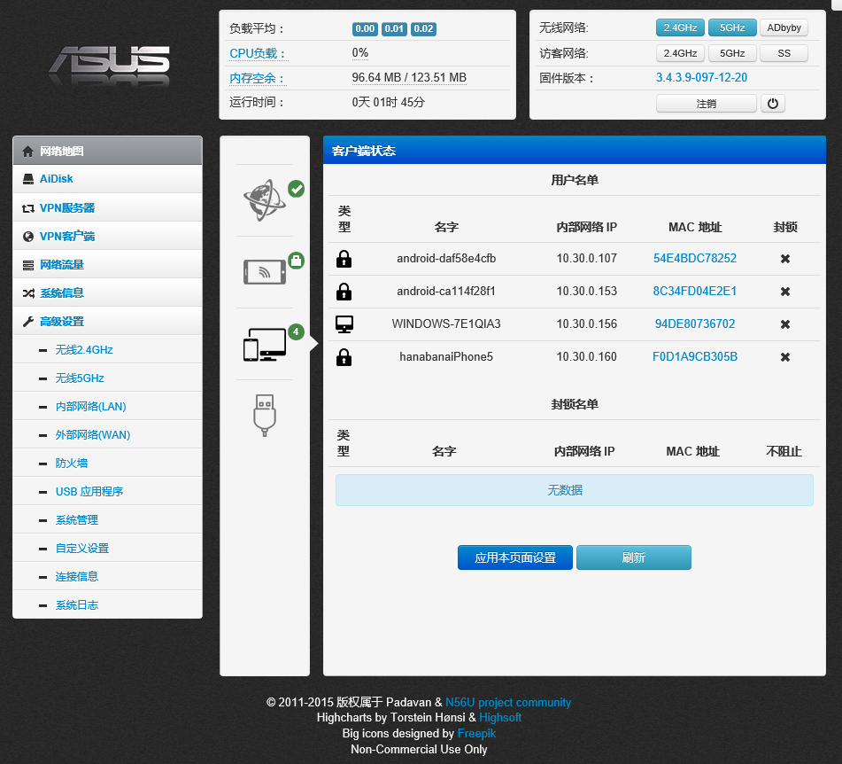Click the ASUS logo
Image resolution: width=842 pixels, height=764 pixels.
coord(110,66)
